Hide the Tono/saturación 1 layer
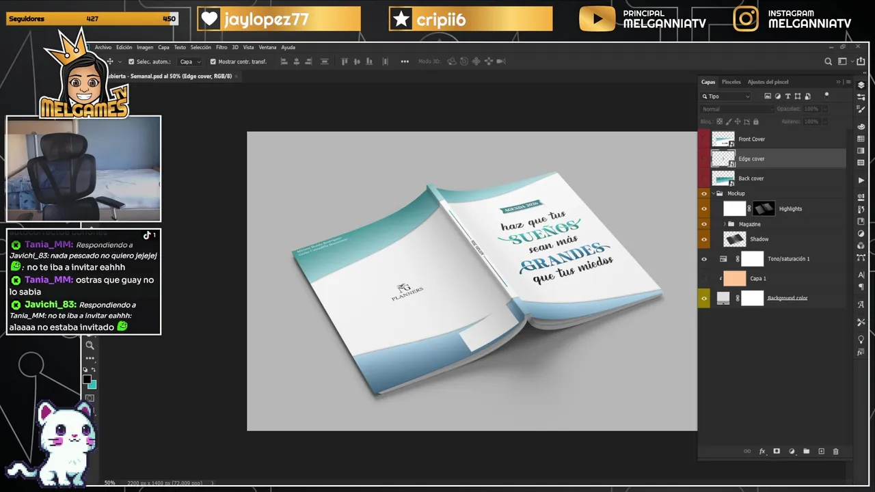875x492 pixels. pyautogui.click(x=704, y=259)
